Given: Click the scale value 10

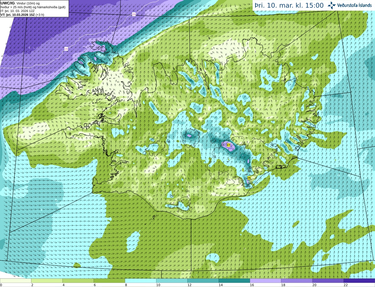Looking at the screenshot, I should pos(158,285).
